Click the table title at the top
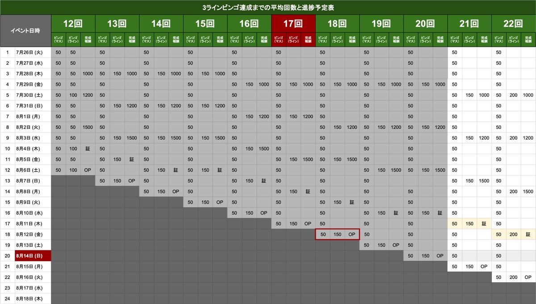 pos(268,8)
